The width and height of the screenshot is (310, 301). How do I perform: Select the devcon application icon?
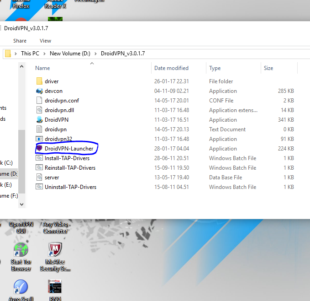pos(39,91)
